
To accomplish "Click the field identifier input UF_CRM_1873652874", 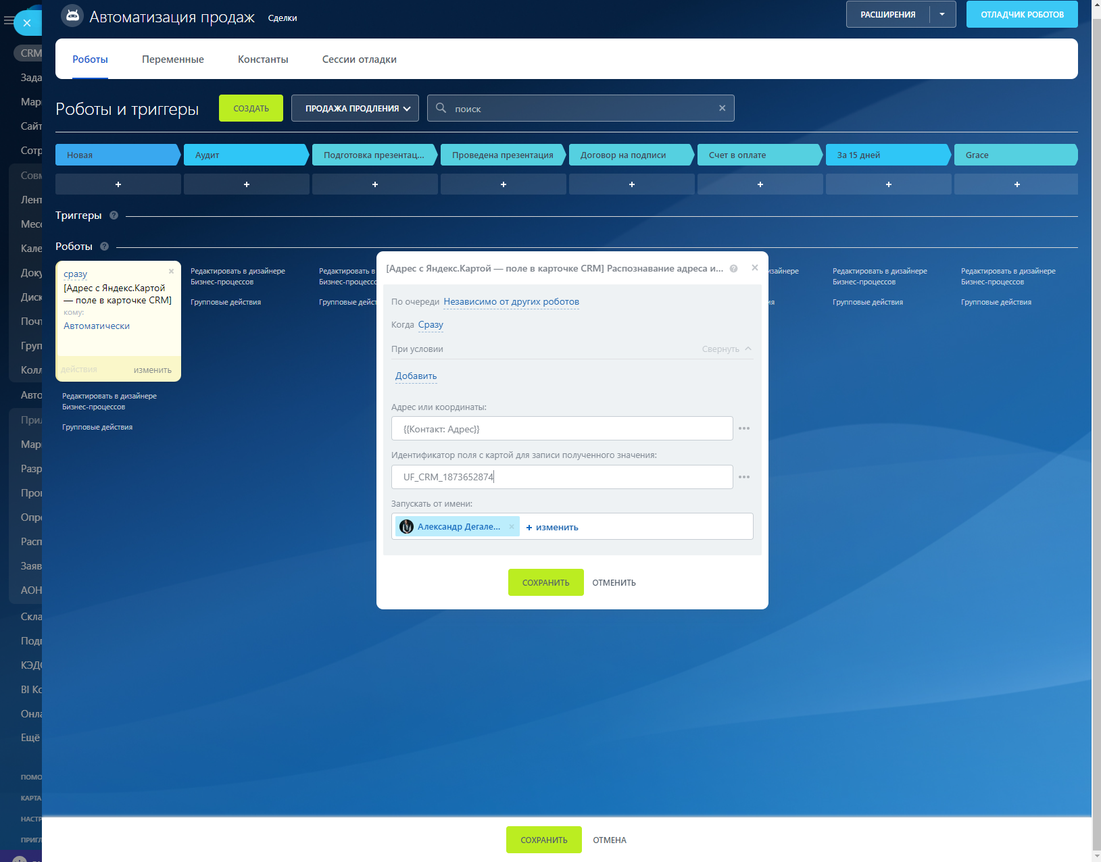I will coord(562,477).
